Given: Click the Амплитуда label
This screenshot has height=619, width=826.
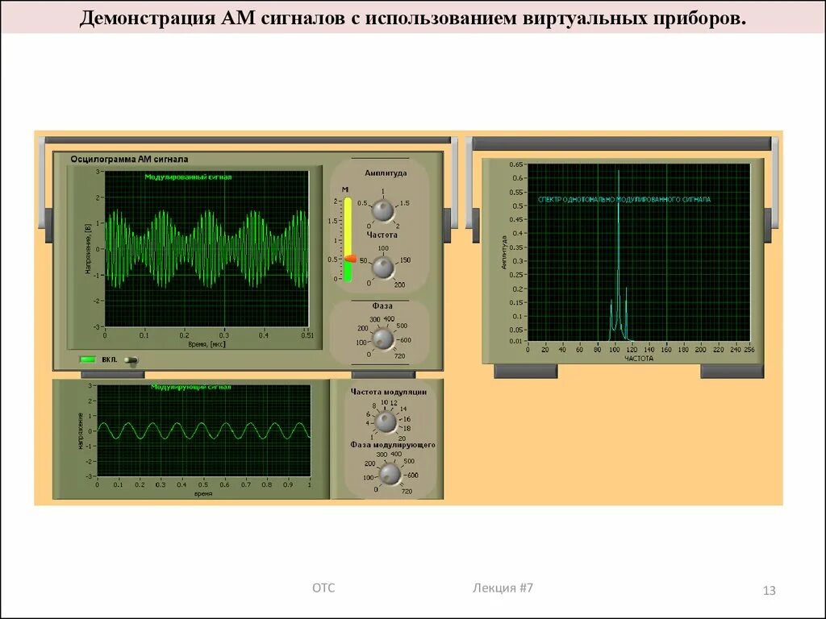Looking at the screenshot, I should click(386, 173).
